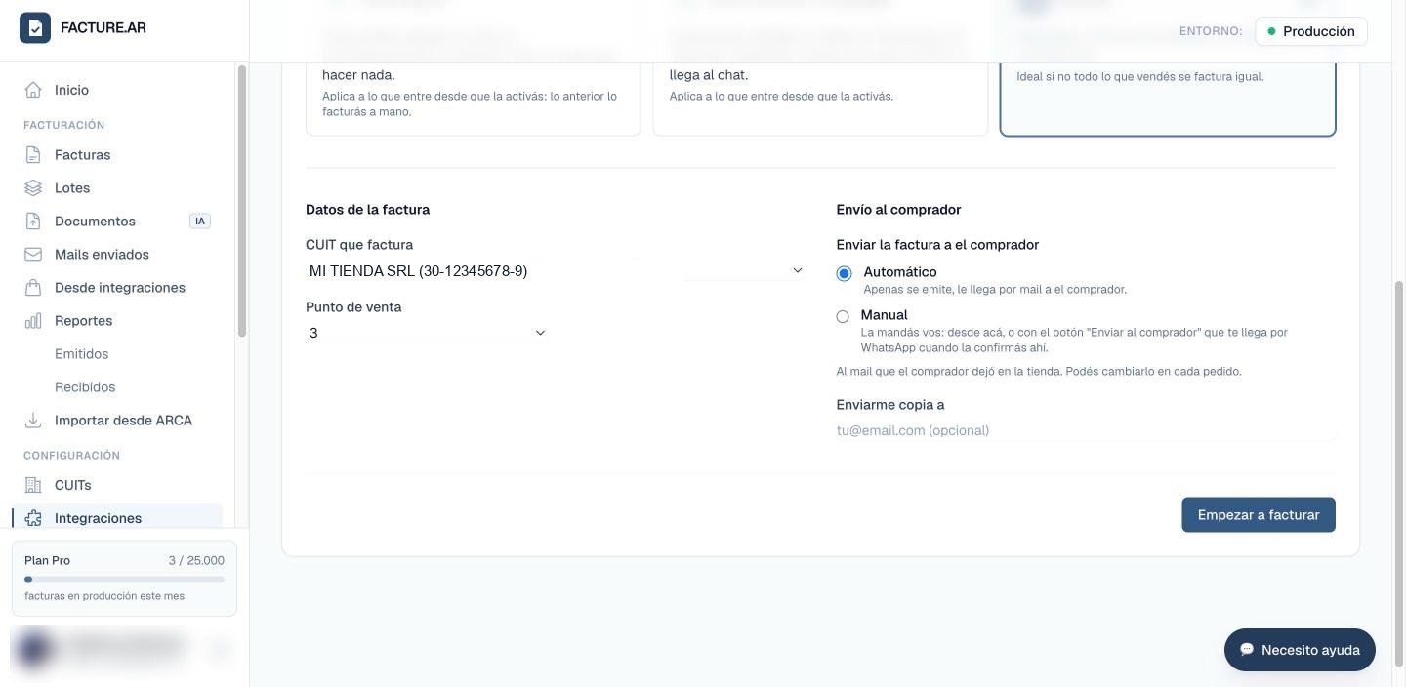This screenshot has width=1406, height=687.
Task: Click the Facturas document icon
Action: [x=33, y=155]
